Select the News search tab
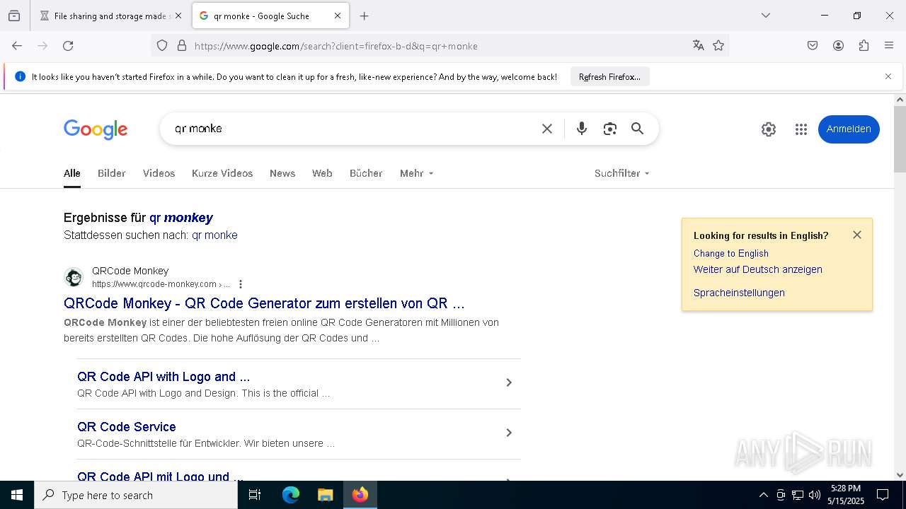 pyautogui.click(x=282, y=173)
